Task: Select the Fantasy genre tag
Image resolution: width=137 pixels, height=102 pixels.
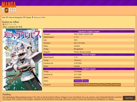Action: [85, 81]
